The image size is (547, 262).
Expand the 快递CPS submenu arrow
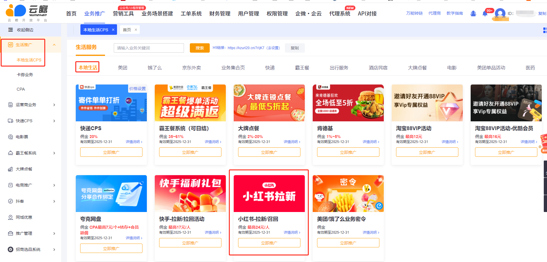pyautogui.click(x=54, y=121)
